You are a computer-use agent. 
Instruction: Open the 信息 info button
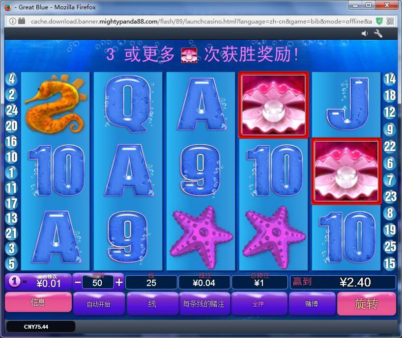[38, 303]
